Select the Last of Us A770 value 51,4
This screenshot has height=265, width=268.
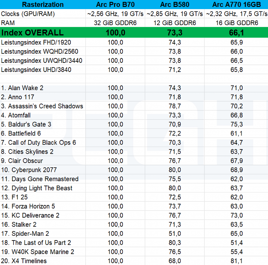click(237, 243)
